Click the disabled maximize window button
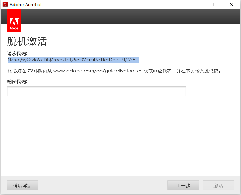The height and width of the screenshot is (195, 241). tap(215, 5)
